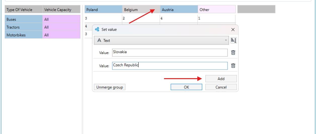316x134 pixels.
Task: Select the Tractors row label
Action: [24, 27]
